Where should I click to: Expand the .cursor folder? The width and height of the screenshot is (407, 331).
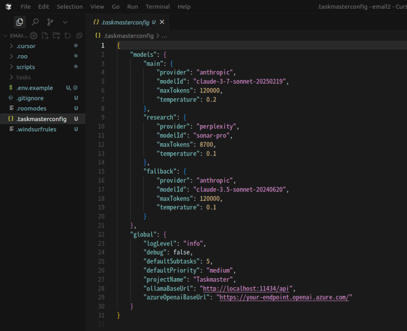point(43,46)
